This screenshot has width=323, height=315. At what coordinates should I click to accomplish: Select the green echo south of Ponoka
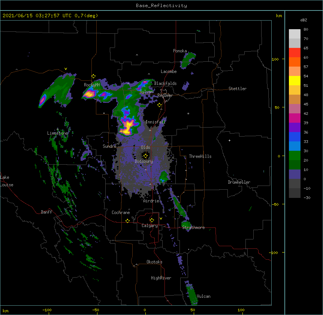point(188,60)
